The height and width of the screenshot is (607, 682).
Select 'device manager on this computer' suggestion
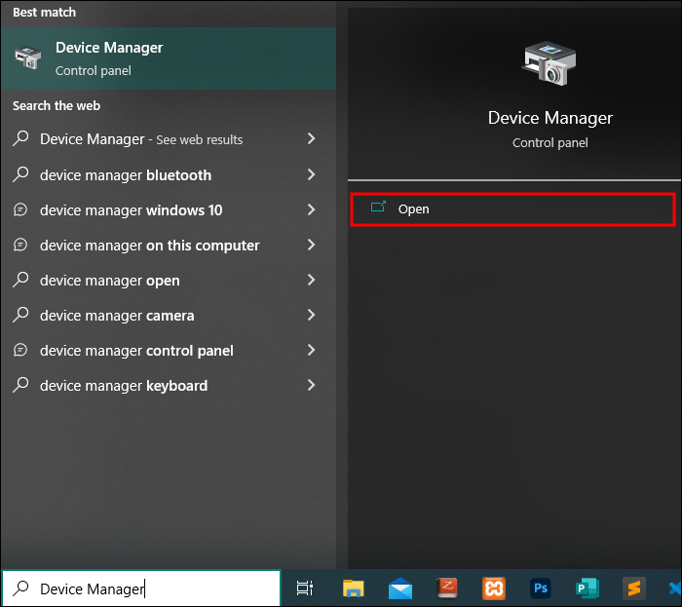point(149,246)
